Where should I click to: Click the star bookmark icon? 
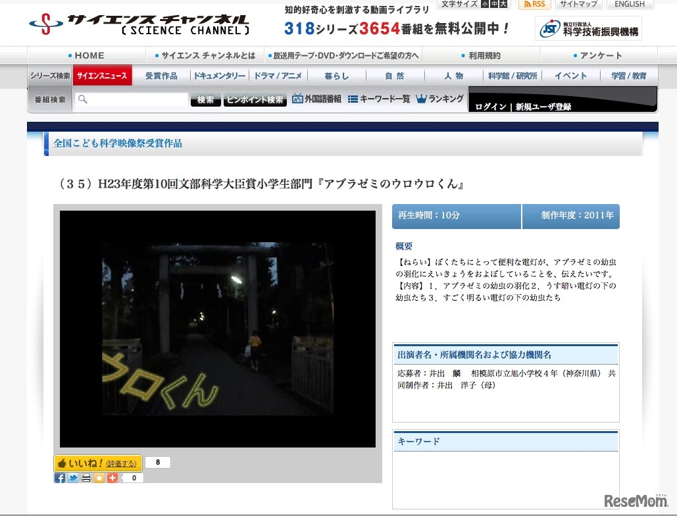tap(99, 478)
